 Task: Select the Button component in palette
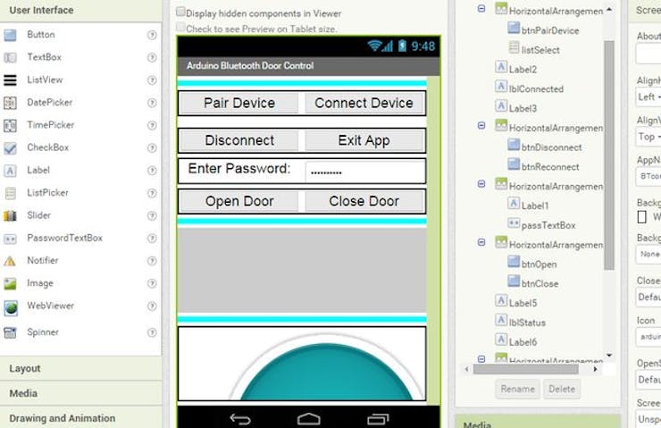(x=40, y=35)
